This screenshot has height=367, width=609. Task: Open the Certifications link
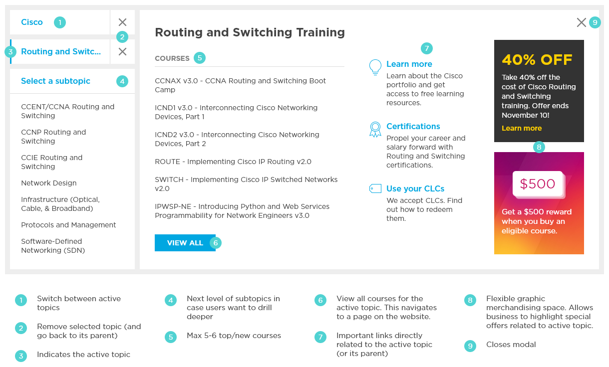pos(413,126)
